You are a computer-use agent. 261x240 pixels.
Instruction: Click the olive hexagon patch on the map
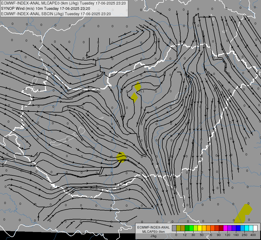[121, 157]
